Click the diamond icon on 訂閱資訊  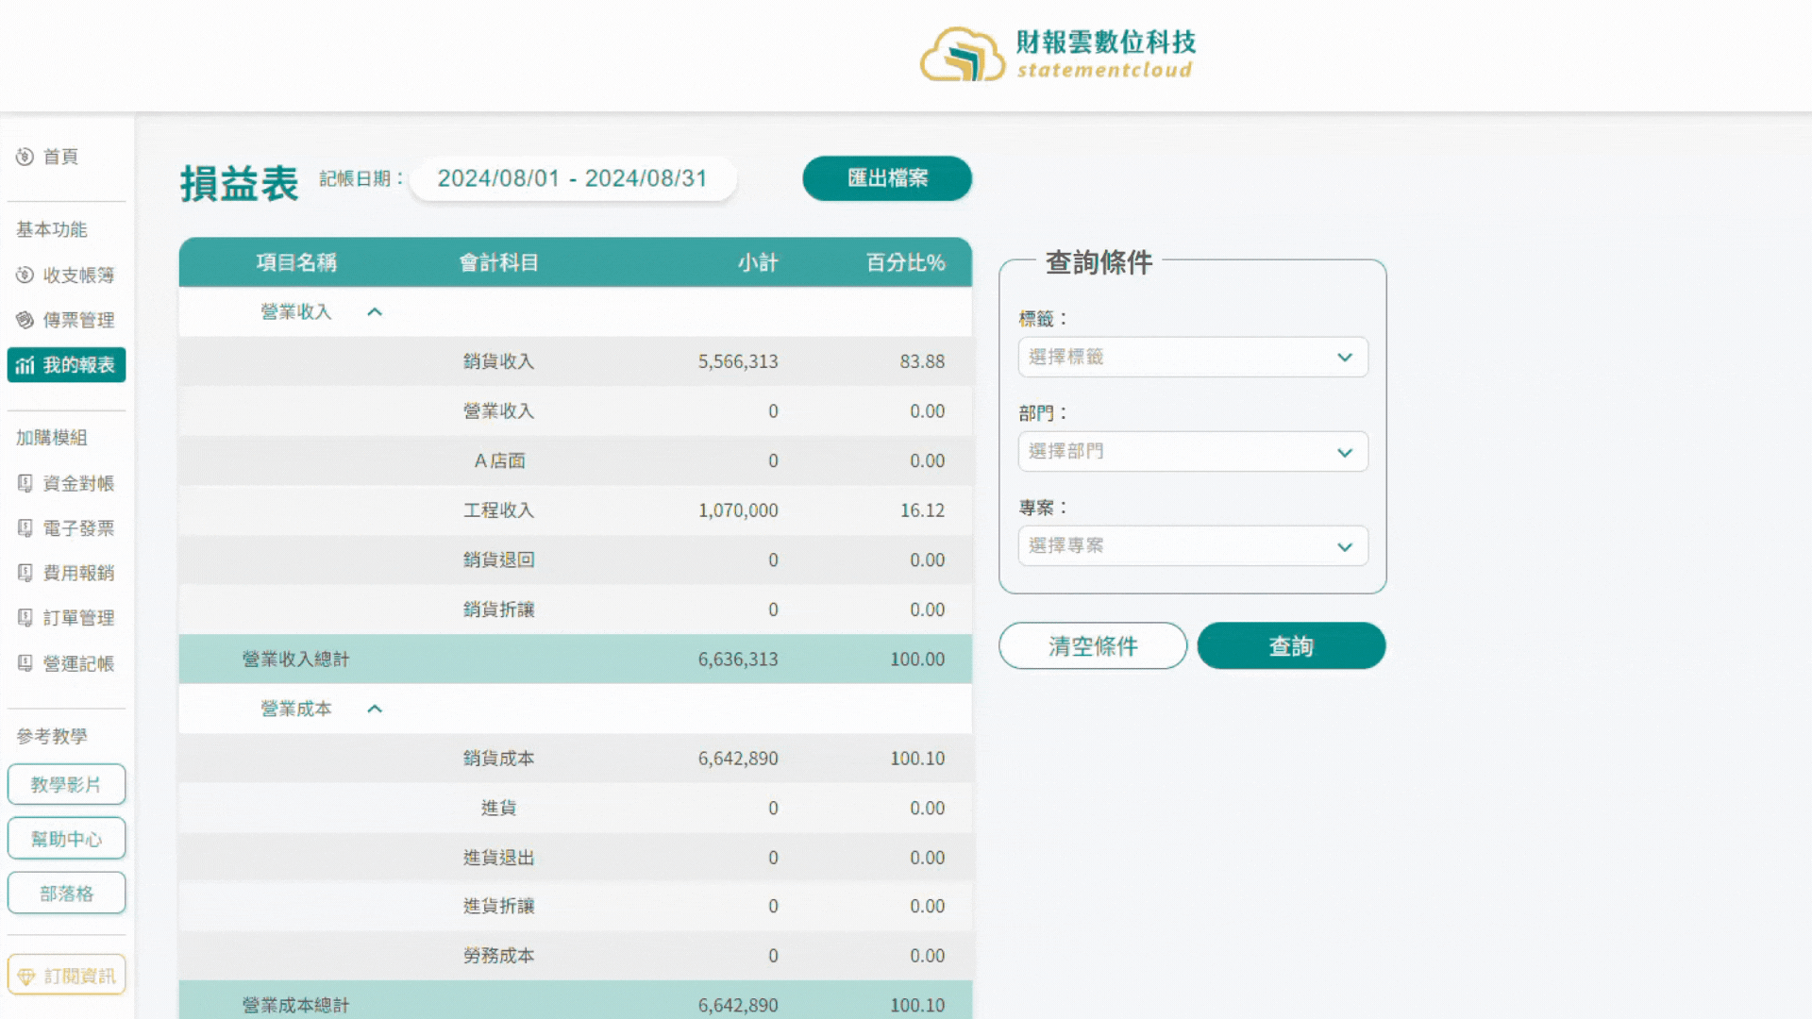(x=26, y=977)
